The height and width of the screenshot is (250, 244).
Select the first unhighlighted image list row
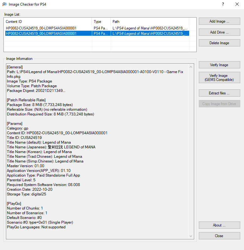[x=97, y=28]
